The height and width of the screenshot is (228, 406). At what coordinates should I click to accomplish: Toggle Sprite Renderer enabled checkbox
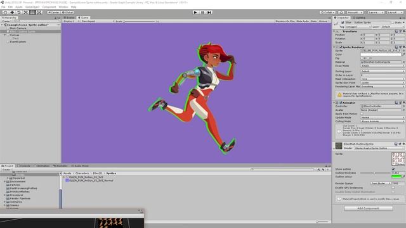tap(341, 47)
